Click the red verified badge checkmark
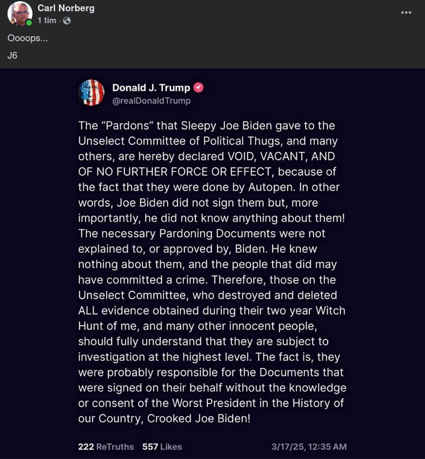The width and height of the screenshot is (425, 459). point(199,87)
